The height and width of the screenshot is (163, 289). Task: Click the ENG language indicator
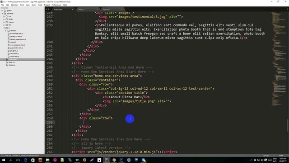coord(275,160)
